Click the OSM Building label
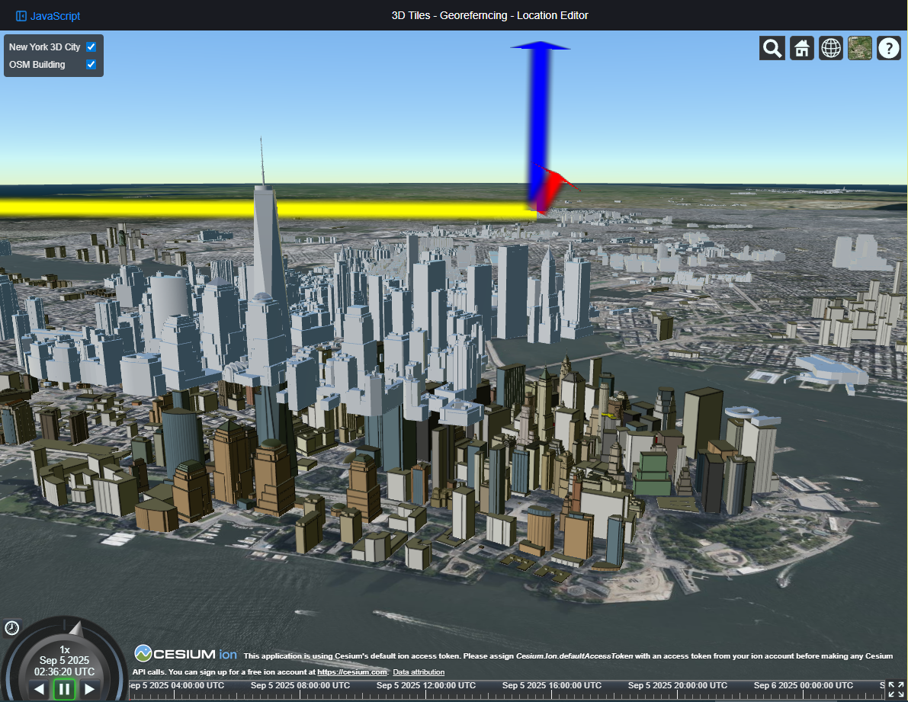The width and height of the screenshot is (908, 702). click(37, 64)
